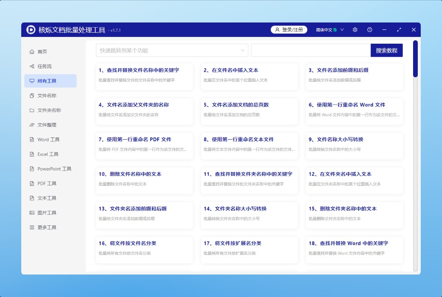This screenshot has width=442, height=297.
Task: Open the 简体中文 language dropdown
Action: [x=329, y=30]
